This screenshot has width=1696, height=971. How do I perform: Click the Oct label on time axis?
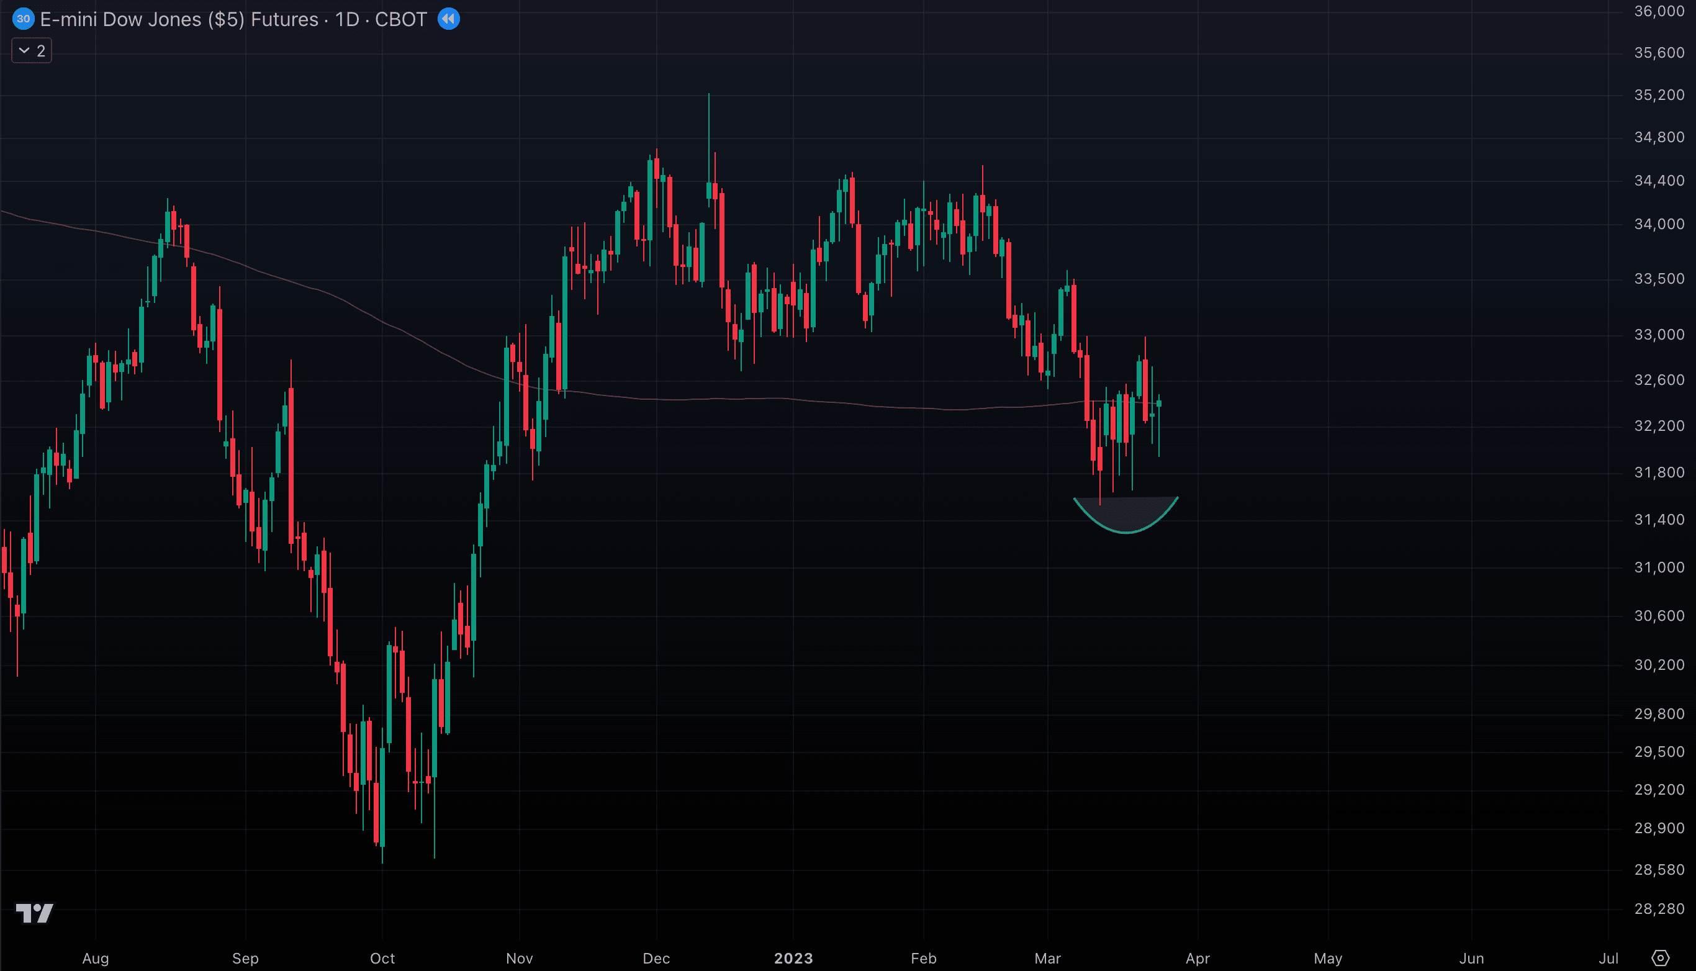pyautogui.click(x=382, y=959)
